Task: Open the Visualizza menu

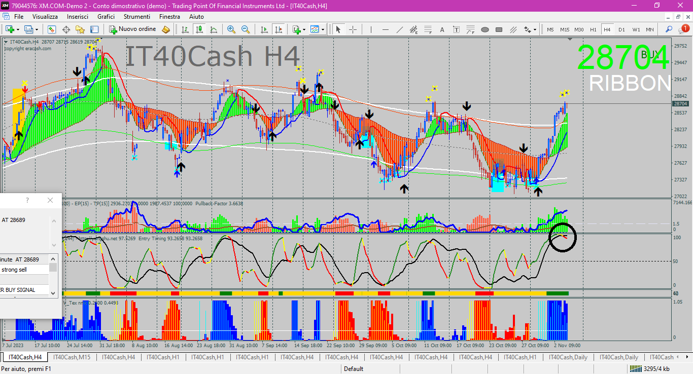Action: click(x=45, y=17)
